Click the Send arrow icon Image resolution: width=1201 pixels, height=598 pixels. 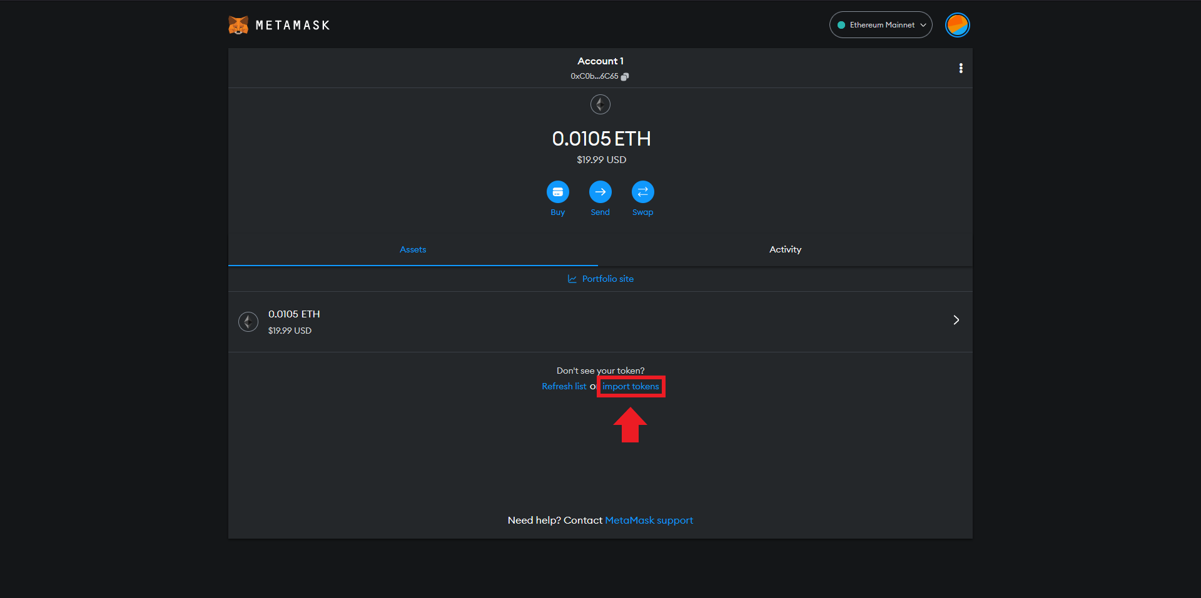[x=600, y=192]
